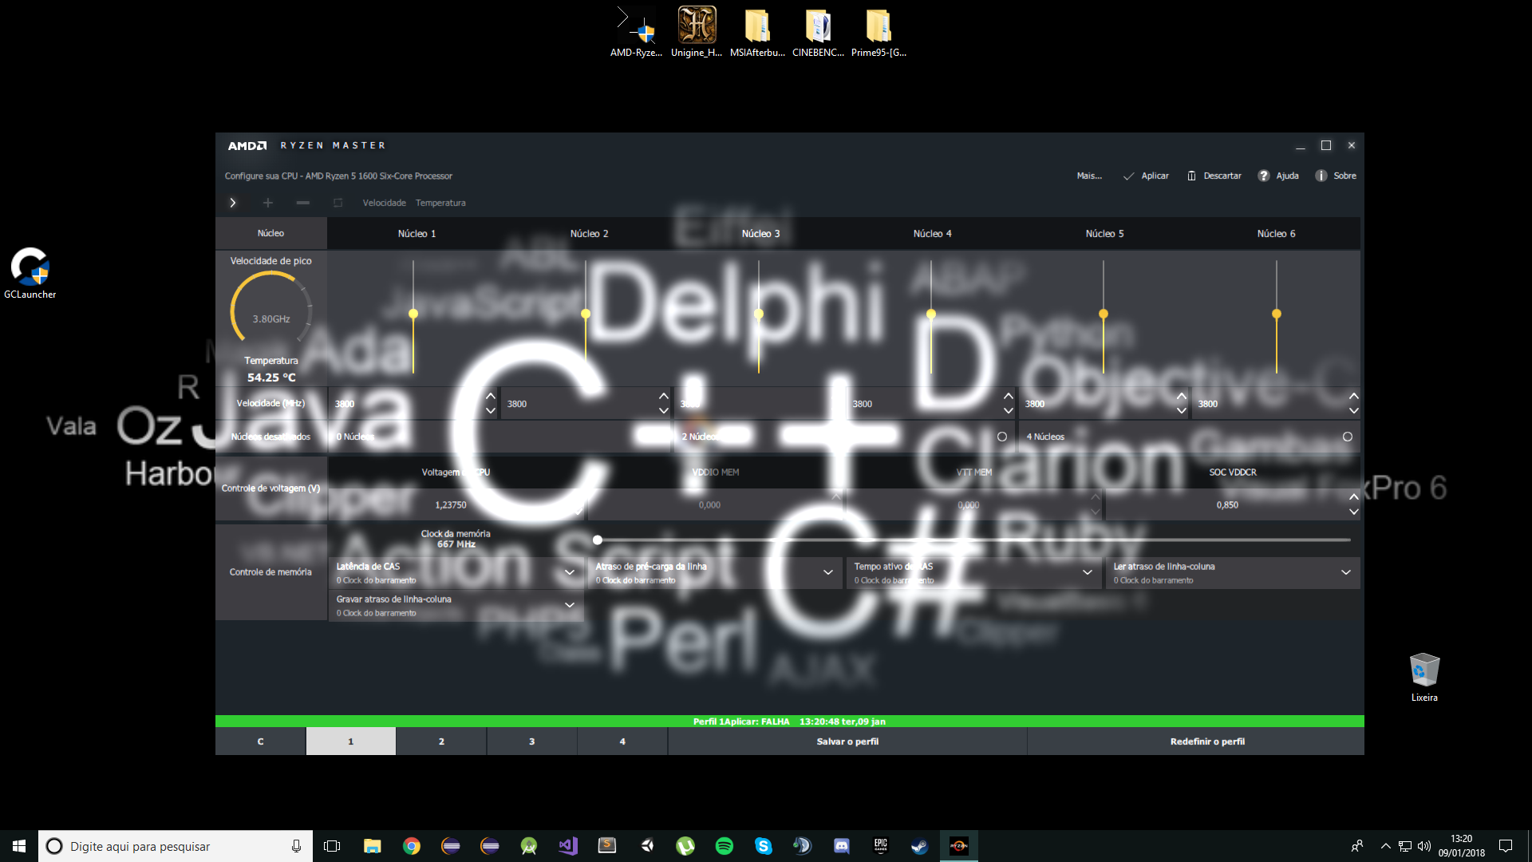Image resolution: width=1532 pixels, height=862 pixels.
Task: Open the AMD-Ryze... desktop shortcut
Action: click(x=636, y=33)
